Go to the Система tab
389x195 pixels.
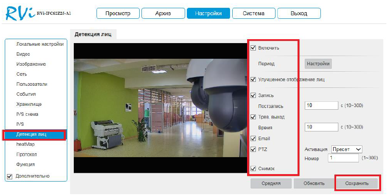coord(253,13)
